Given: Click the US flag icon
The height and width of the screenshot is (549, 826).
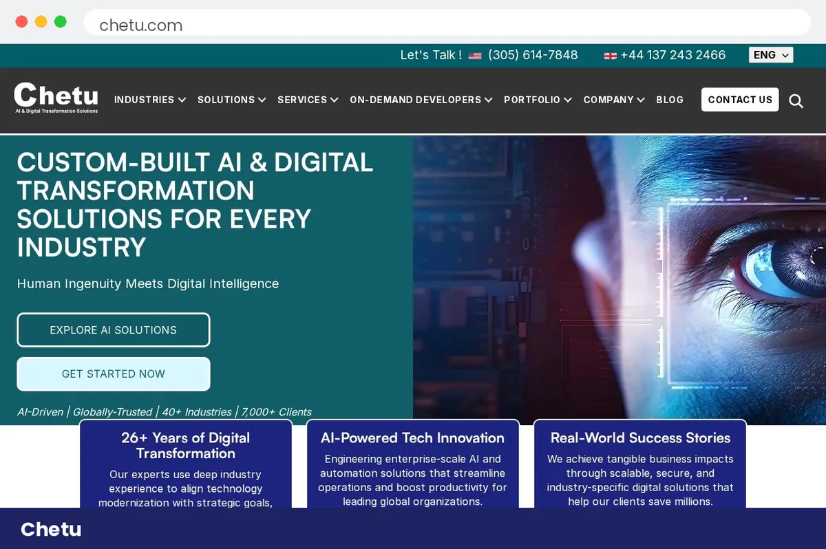Looking at the screenshot, I should tap(475, 56).
